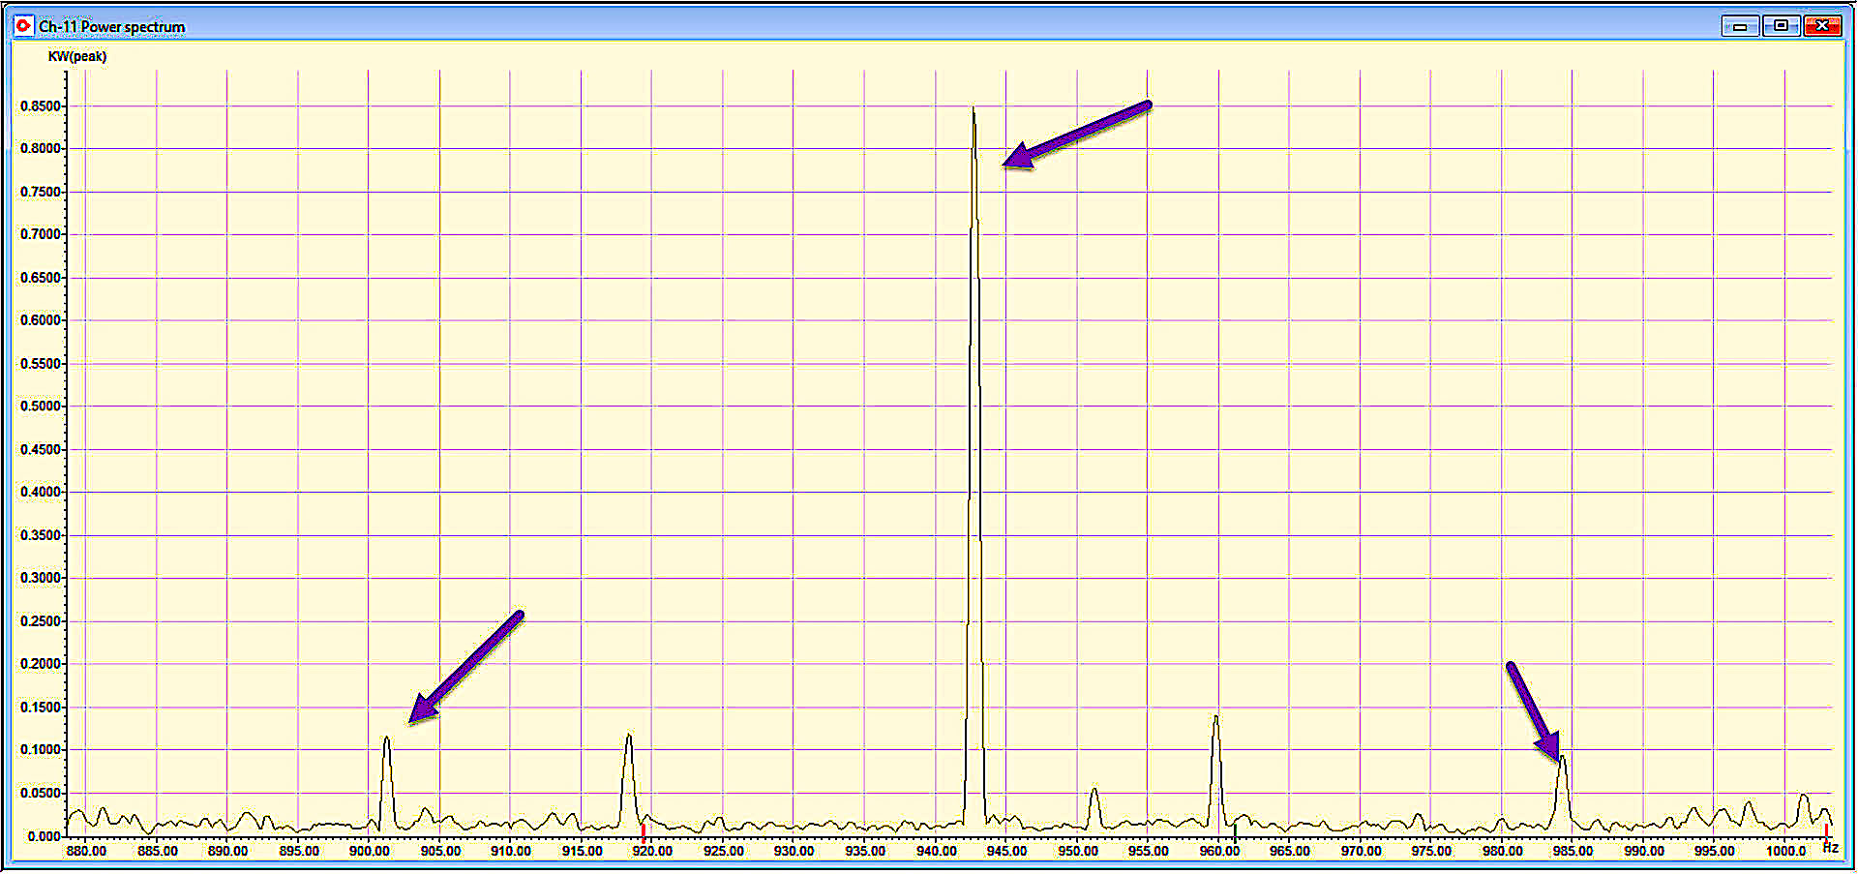Image resolution: width=1858 pixels, height=874 pixels.
Task: Click the KW(peak) axis unit label
Action: 77,56
